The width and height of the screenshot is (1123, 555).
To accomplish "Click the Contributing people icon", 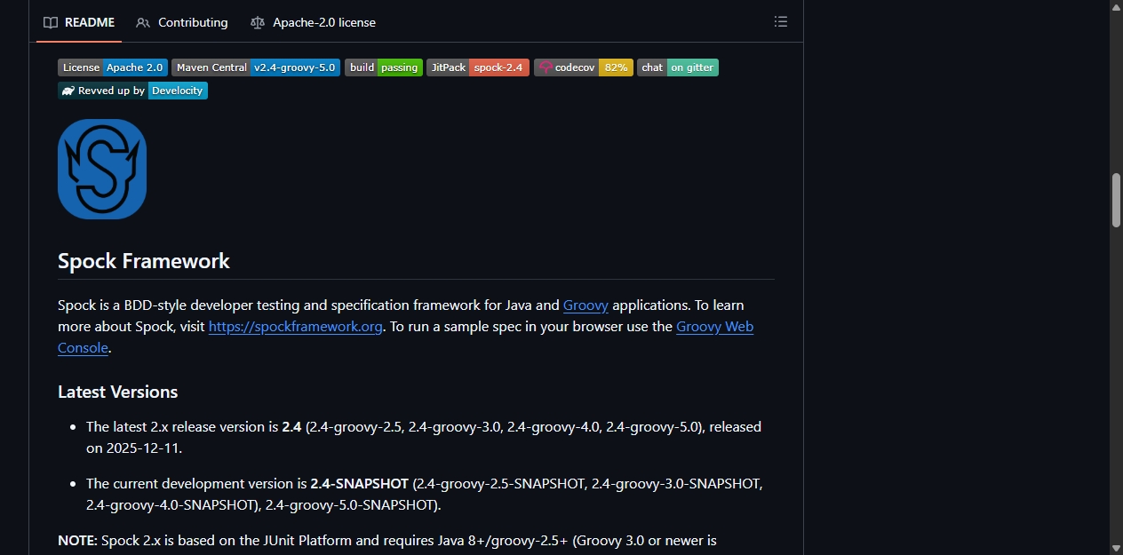I will 143,22.
